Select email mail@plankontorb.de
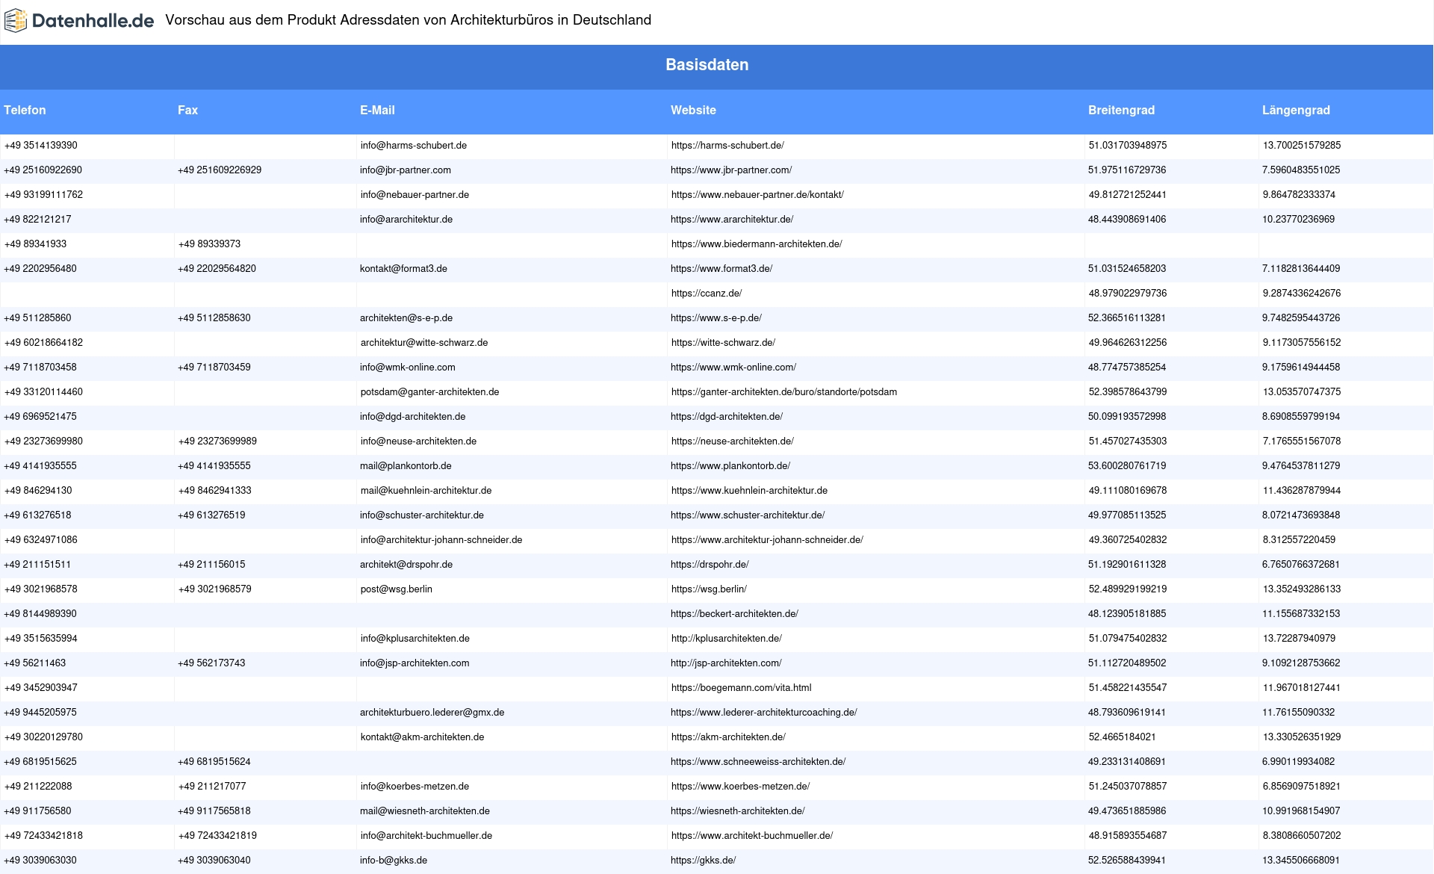 click(406, 466)
